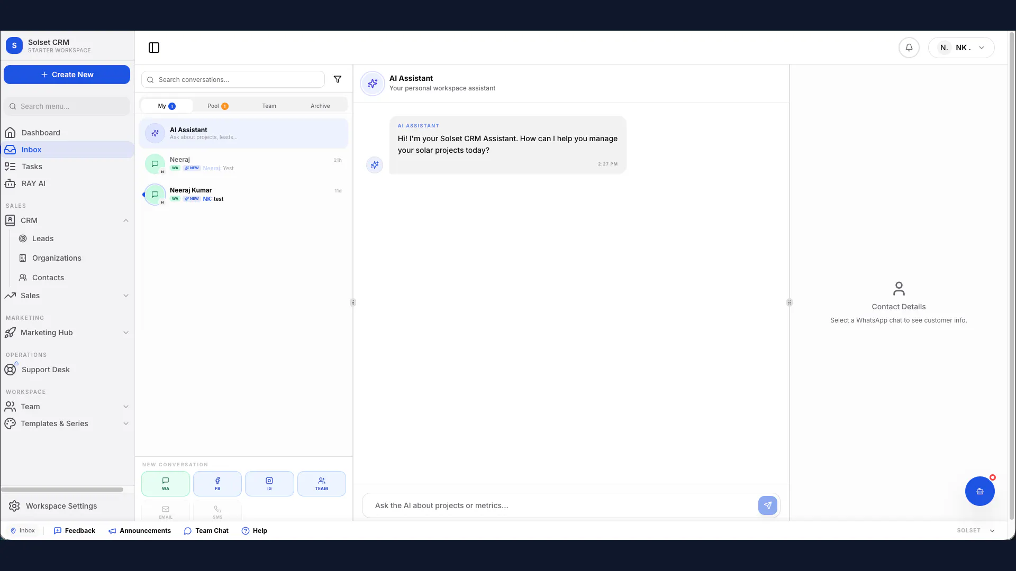Open the NK user account dropdown
Screen dimensions: 1016x571
click(x=961, y=48)
